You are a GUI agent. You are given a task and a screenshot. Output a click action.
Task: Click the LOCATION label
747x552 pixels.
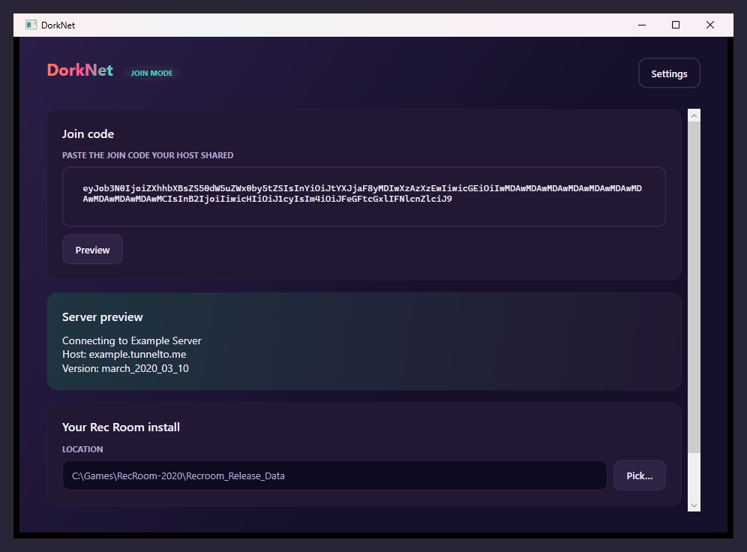[x=82, y=449]
